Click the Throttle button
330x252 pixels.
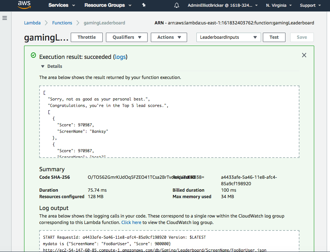(x=87, y=37)
